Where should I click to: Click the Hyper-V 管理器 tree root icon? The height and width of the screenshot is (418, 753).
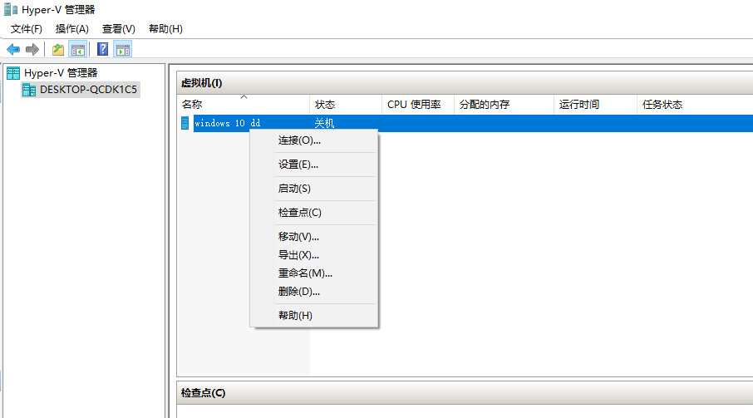13,73
